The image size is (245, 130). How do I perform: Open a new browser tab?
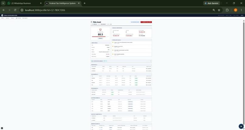click(85, 3)
